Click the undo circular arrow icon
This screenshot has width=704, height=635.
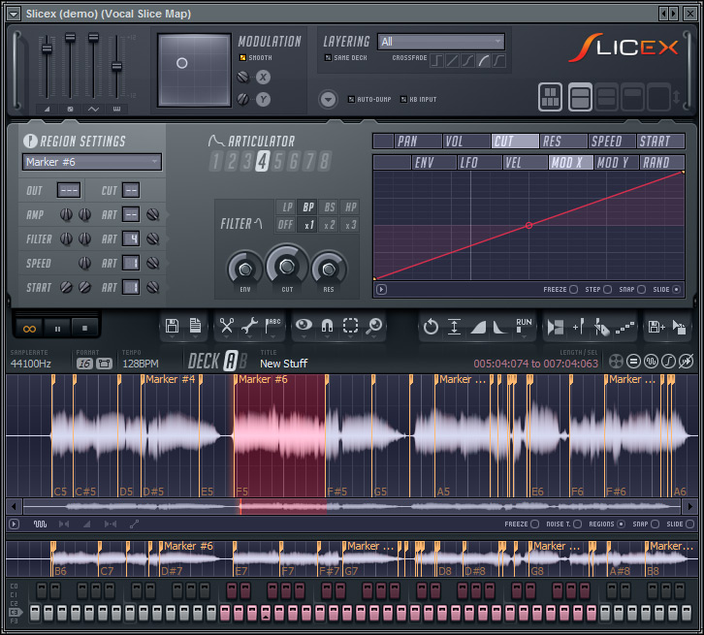point(431,327)
